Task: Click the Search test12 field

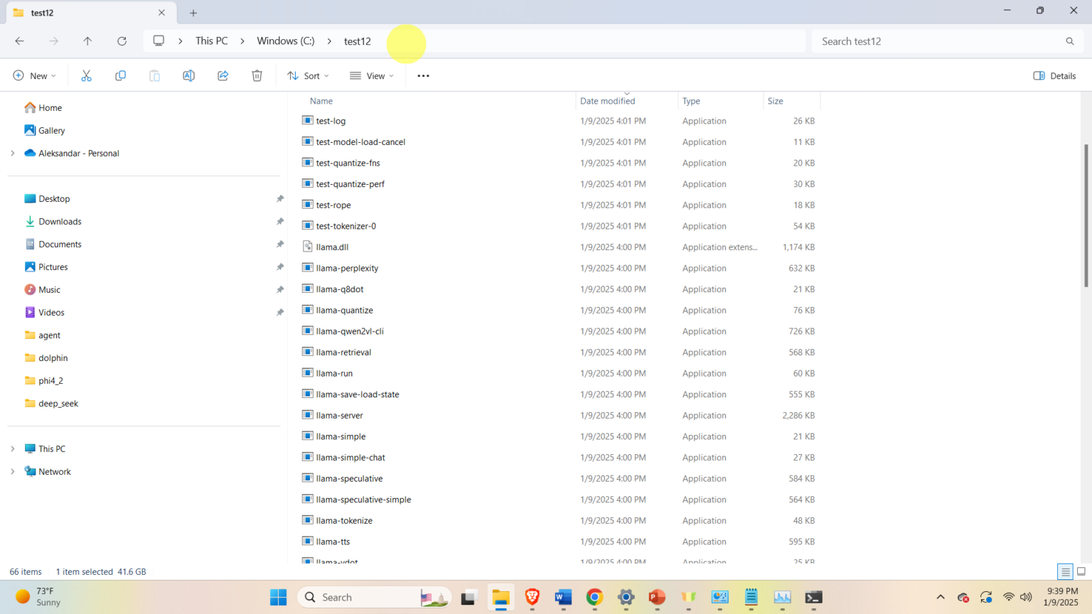Action: coord(947,41)
